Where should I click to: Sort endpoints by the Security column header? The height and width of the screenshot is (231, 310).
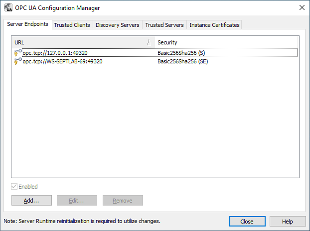(224, 42)
